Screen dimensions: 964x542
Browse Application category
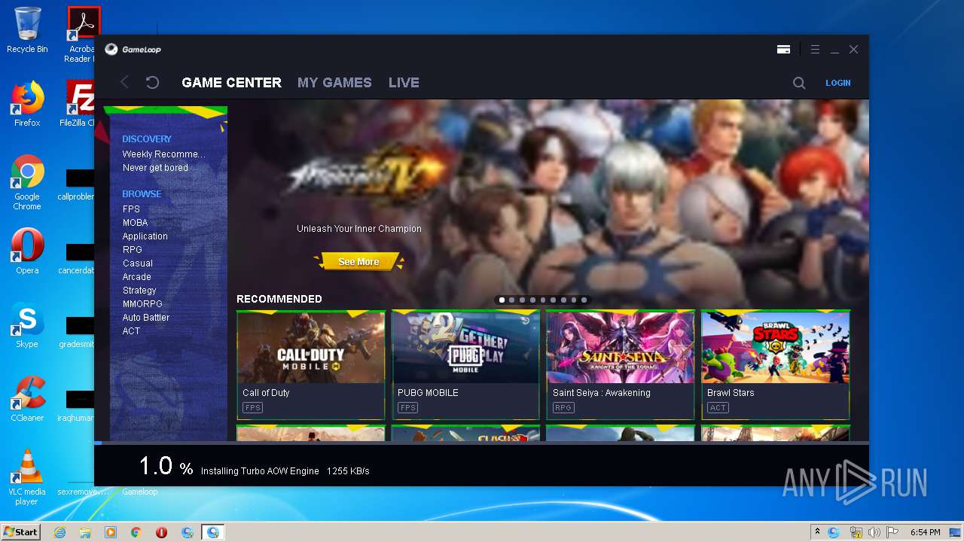[145, 236]
